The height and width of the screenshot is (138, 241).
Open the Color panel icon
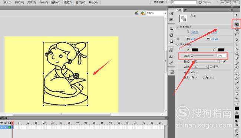click(x=171, y=14)
